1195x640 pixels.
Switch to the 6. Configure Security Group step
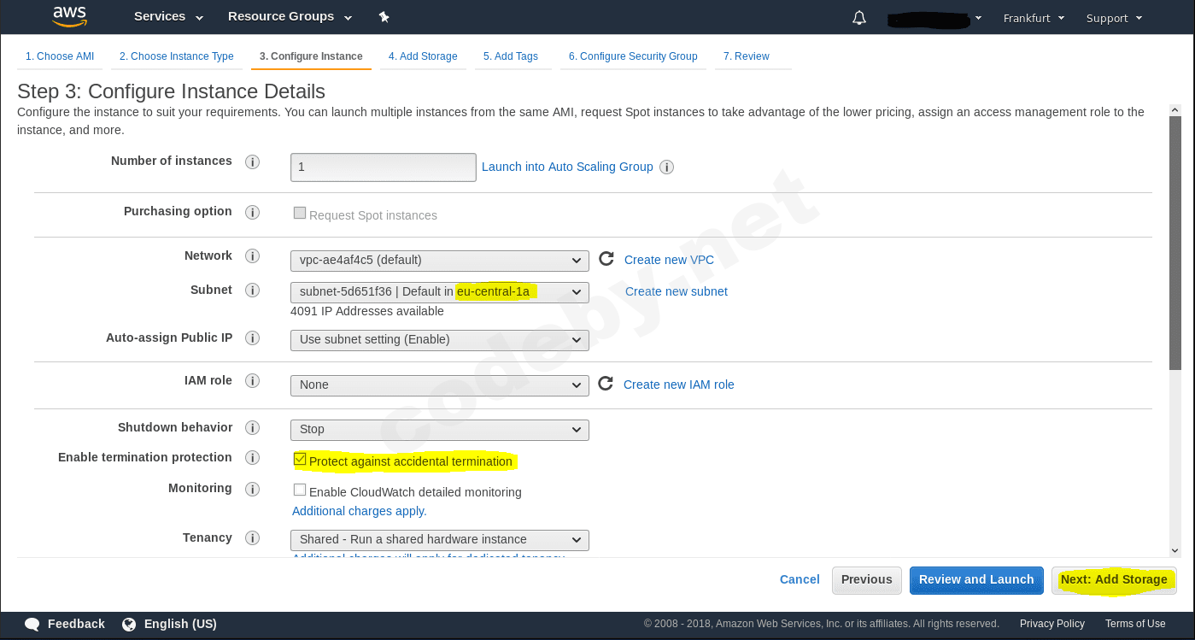click(633, 56)
